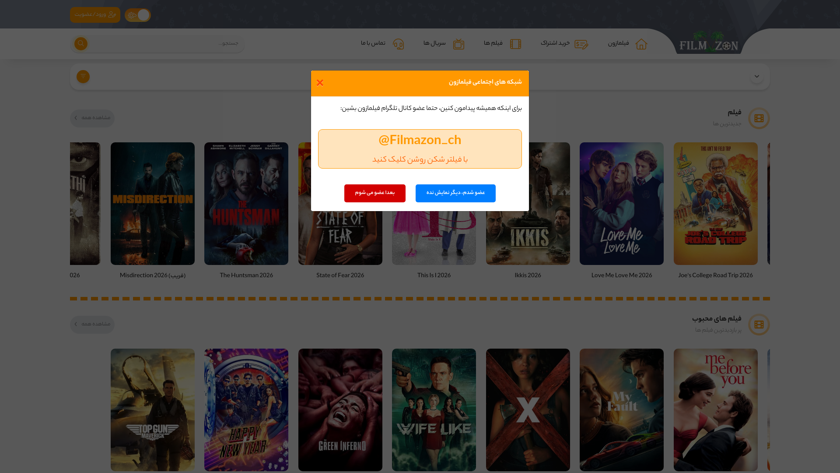The image size is (840, 473).
Task: Open the X movie poster
Action: 528,410
